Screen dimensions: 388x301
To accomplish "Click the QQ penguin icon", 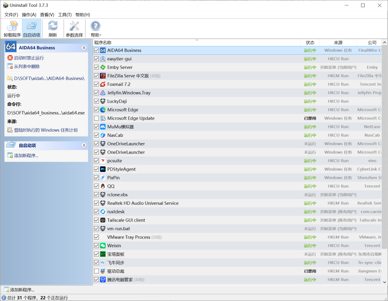I will [x=103, y=186].
